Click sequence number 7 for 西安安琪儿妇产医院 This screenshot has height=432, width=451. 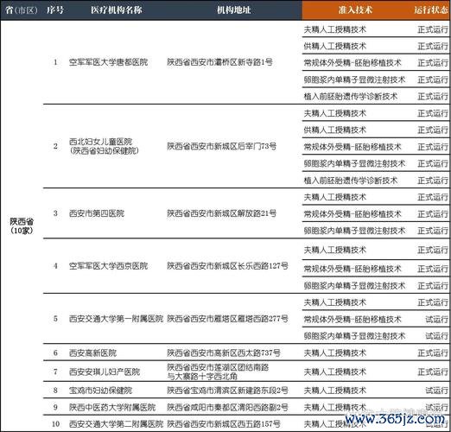pyautogui.click(x=55, y=372)
